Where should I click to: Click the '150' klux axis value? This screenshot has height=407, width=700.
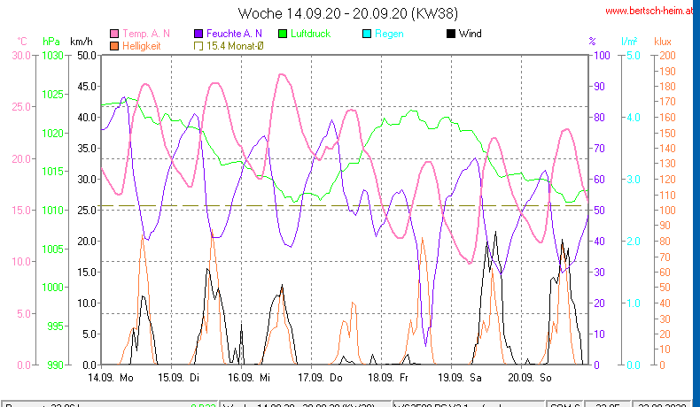pyautogui.click(x=668, y=134)
